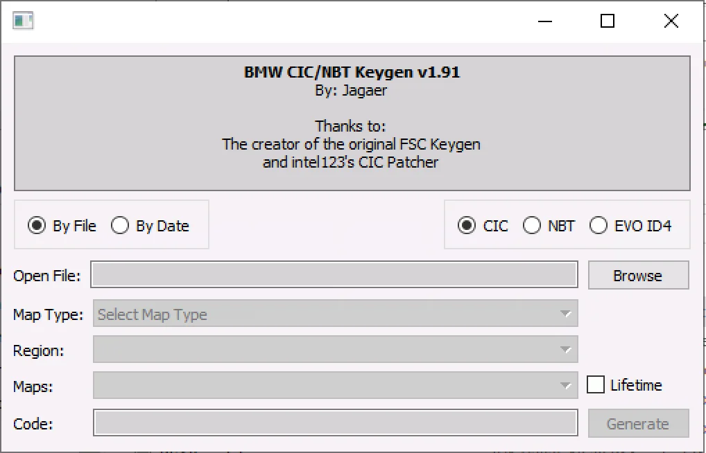The width and height of the screenshot is (706, 453).
Task: Switch to By Date mode
Action: [x=121, y=226]
